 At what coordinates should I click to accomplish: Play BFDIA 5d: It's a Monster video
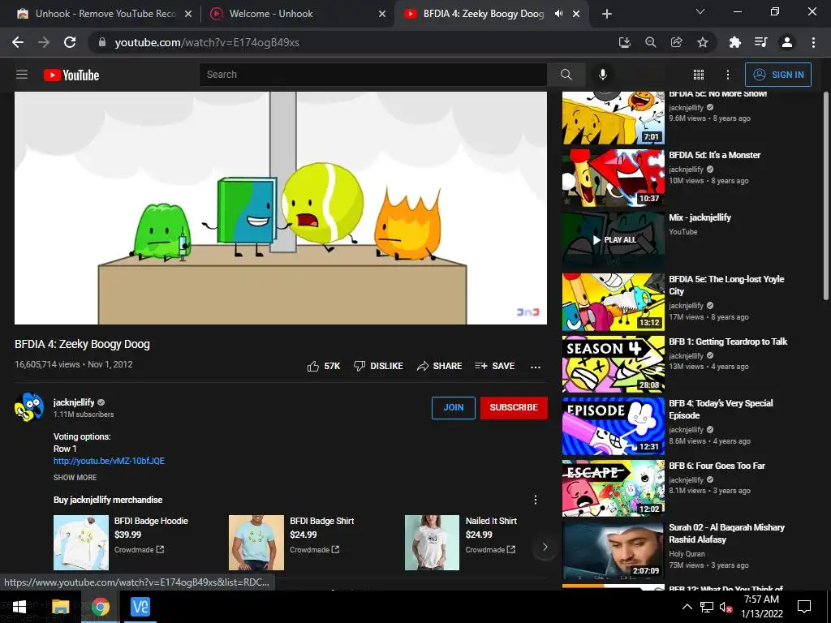point(614,178)
